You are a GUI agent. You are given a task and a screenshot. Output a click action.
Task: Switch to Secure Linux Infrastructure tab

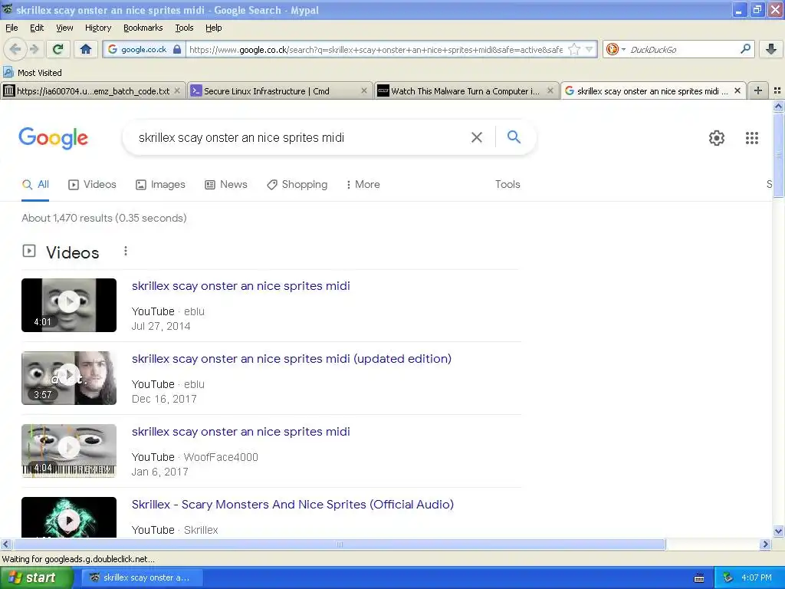click(281, 91)
